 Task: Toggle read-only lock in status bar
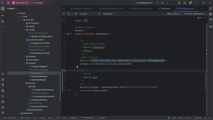click(205, 118)
